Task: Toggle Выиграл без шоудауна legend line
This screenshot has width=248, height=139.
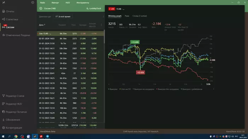Action: pyautogui.click(x=168, y=89)
